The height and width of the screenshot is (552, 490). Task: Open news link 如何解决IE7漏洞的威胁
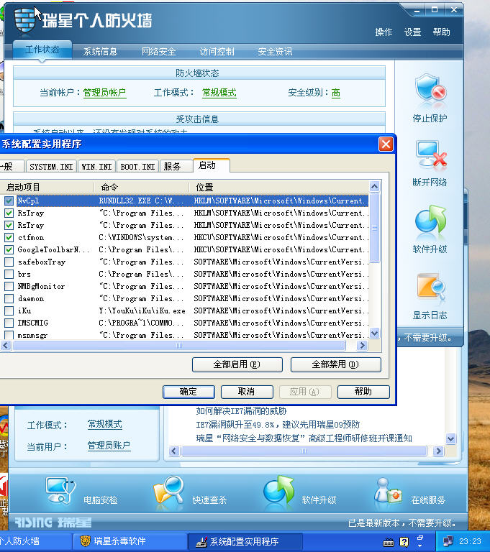click(241, 411)
